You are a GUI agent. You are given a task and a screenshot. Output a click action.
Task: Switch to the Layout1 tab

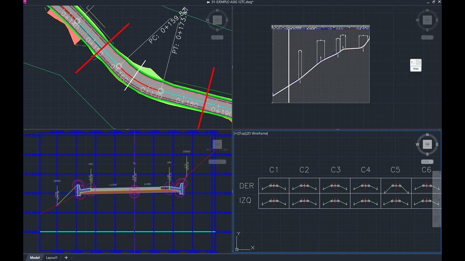coord(52,257)
